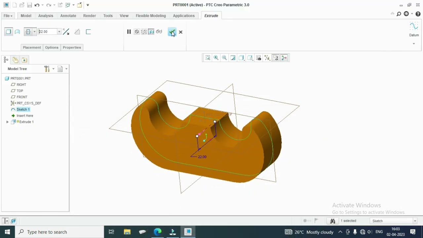The width and height of the screenshot is (423, 238).
Task: Customize quick access toolbar dropdown arrow
Action: 88,5
